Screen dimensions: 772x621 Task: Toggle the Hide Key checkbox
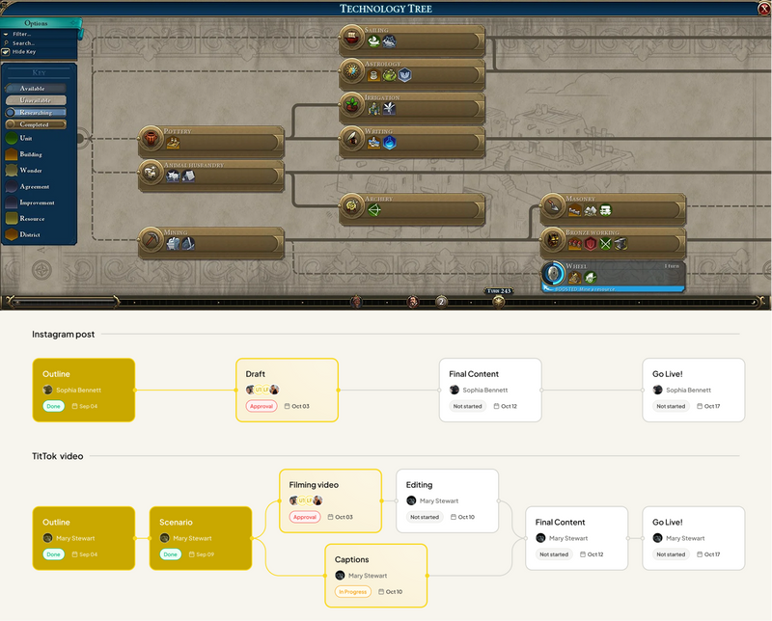pos(6,52)
